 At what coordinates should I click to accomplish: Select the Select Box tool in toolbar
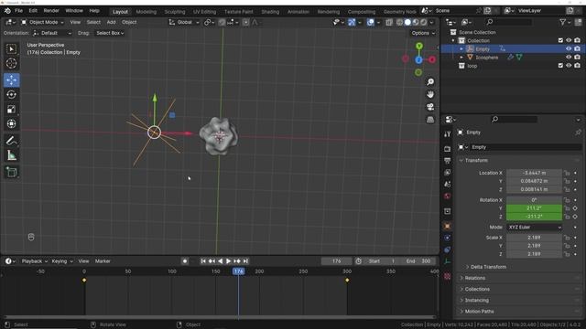[11, 49]
